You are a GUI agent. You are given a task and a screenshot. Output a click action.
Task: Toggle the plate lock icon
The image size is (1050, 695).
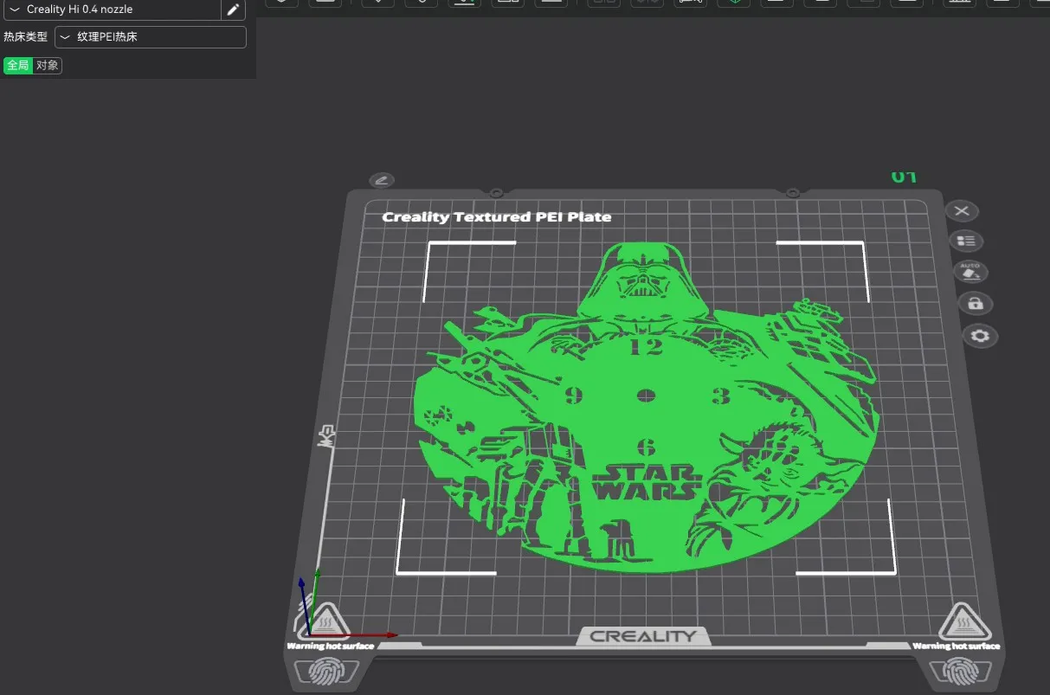(976, 304)
